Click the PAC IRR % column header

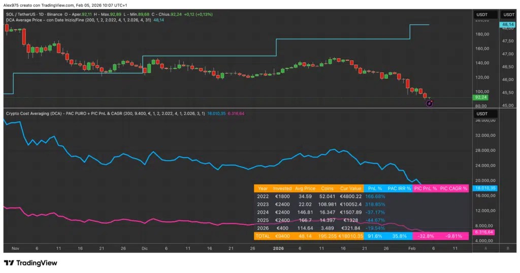pos(399,188)
